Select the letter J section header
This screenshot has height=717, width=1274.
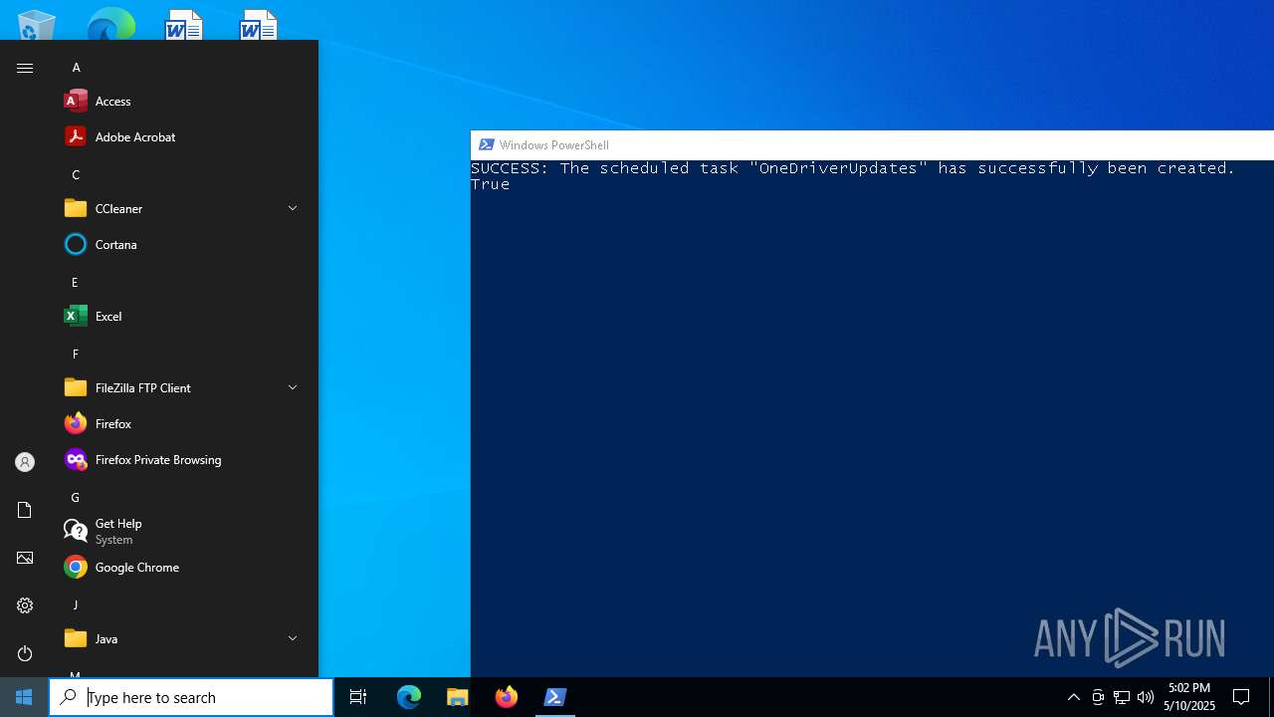click(x=75, y=604)
